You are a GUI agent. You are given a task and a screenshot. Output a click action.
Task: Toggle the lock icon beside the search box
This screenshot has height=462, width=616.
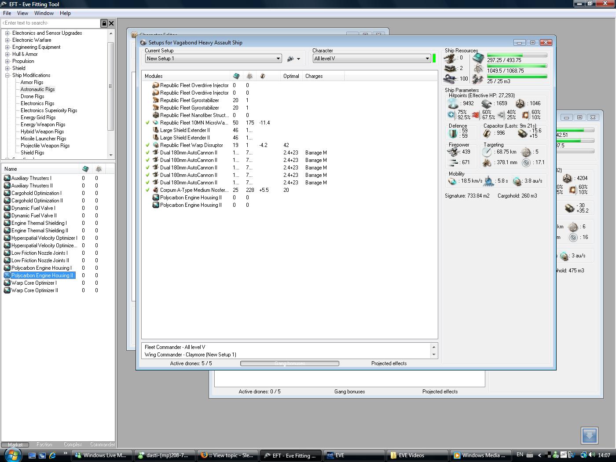click(104, 23)
